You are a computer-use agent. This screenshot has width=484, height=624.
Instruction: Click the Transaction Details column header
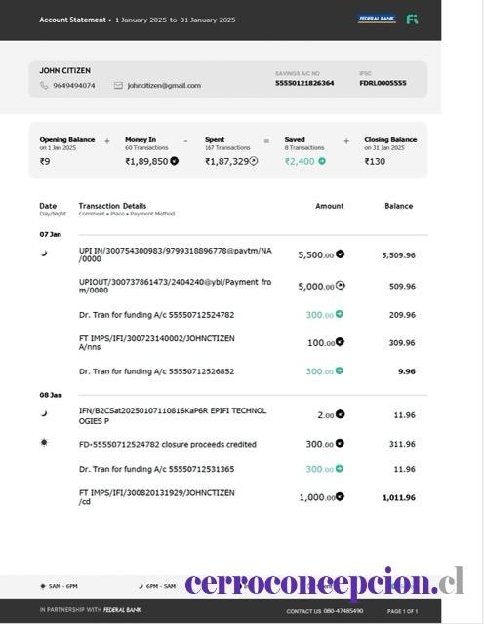click(x=112, y=206)
